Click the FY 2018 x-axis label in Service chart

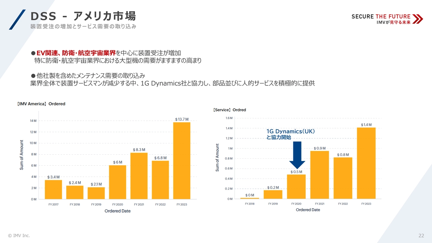pyautogui.click(x=250, y=204)
